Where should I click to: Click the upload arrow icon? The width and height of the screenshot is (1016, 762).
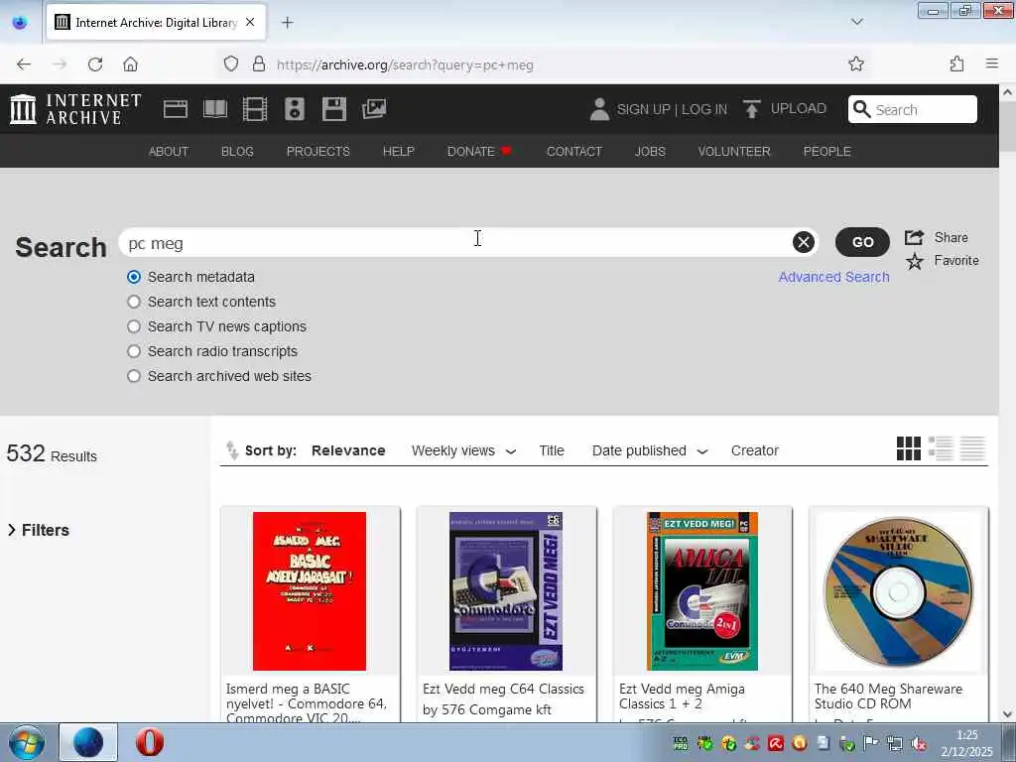coord(752,109)
